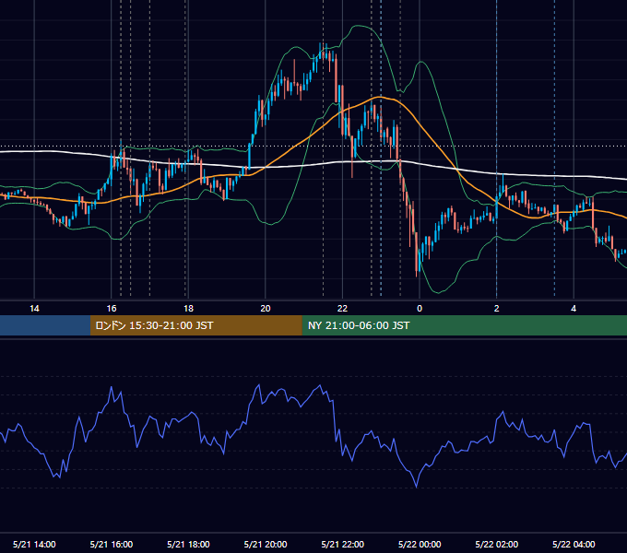Click hour label 4 on price chart axis

pos(574,309)
